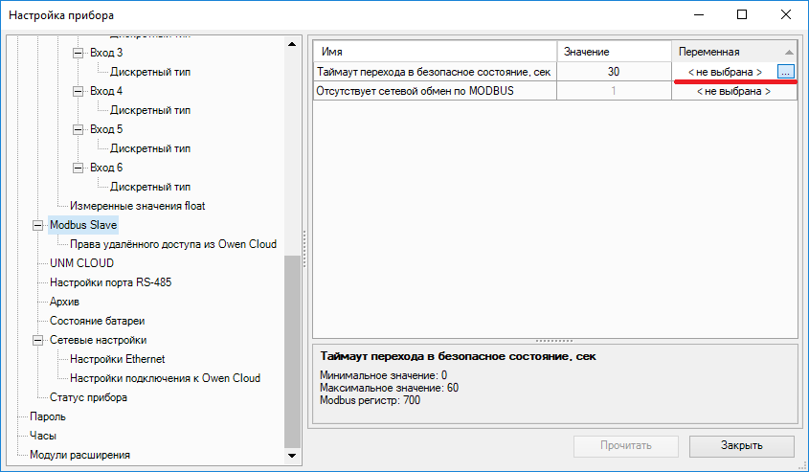Click the ellipsis button in Переменная column
Viewport: 809px width, 472px height.
(785, 72)
